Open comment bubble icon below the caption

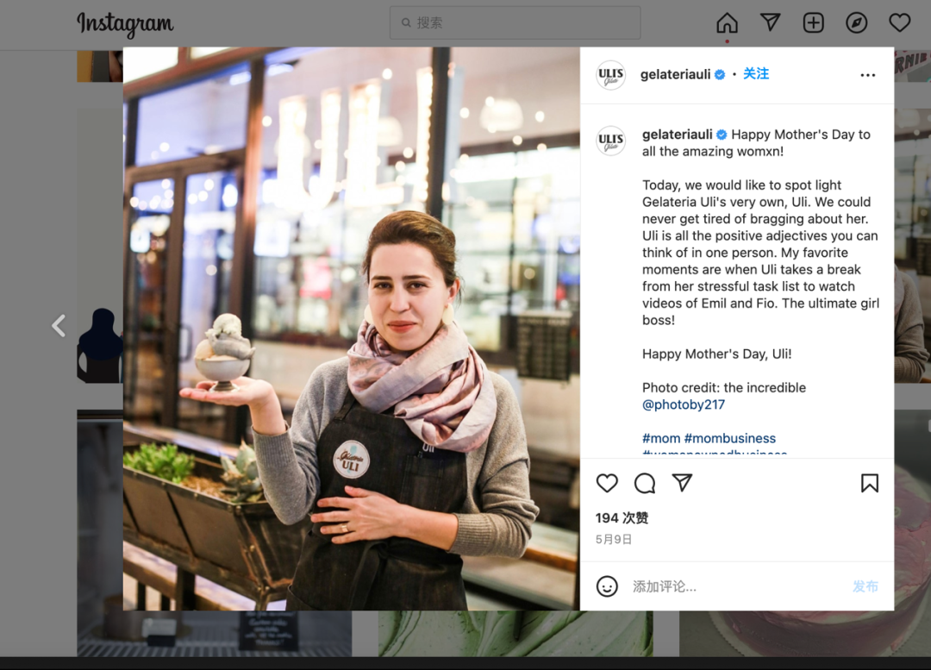pos(645,483)
